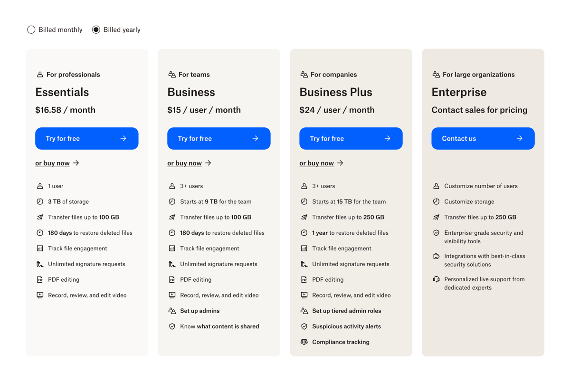570x382 pixels.
Task: Click the paper plane icon beside "Transfer files up to 250 GB"
Action: pos(304,217)
